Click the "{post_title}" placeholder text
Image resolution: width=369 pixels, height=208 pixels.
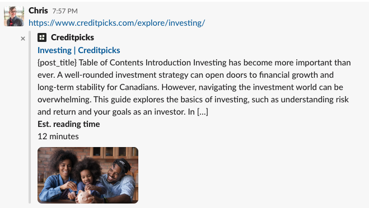[57, 63]
